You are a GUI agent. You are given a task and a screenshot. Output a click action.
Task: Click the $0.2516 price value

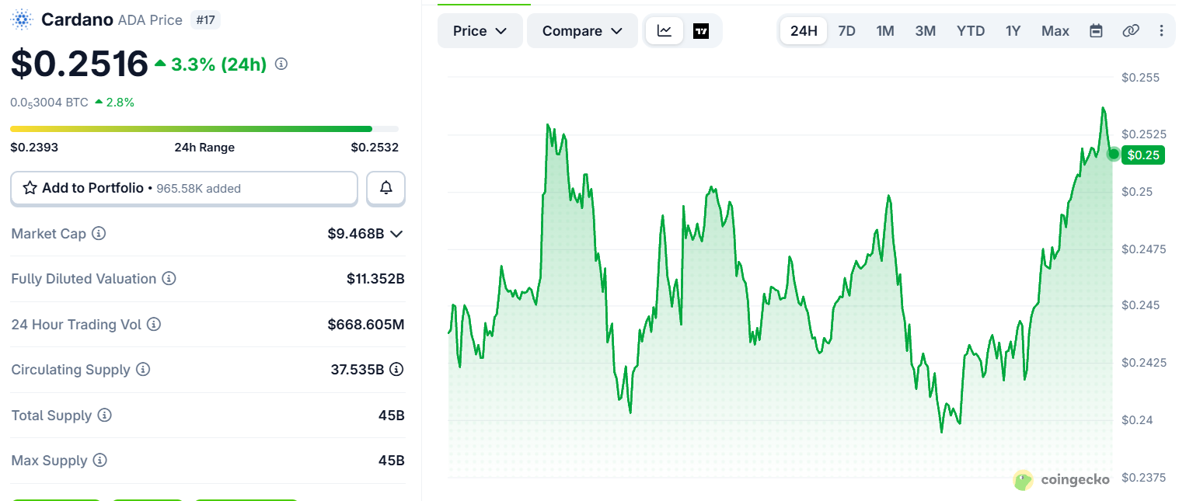point(79,64)
